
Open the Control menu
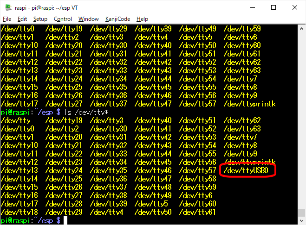pyautogui.click(x=63, y=19)
